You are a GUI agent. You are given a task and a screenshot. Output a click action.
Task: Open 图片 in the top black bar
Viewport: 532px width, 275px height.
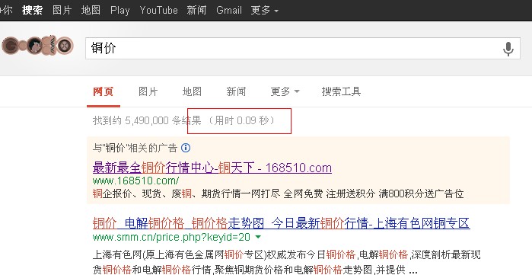click(62, 10)
